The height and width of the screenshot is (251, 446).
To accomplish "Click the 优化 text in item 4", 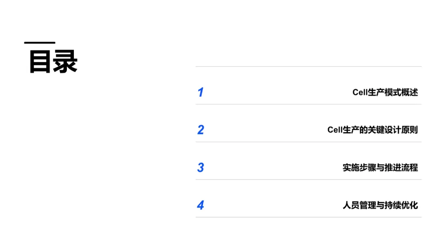I will coord(410,205).
